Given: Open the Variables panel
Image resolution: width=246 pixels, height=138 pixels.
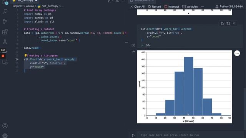Looking at the screenshot, I should coord(190,7).
